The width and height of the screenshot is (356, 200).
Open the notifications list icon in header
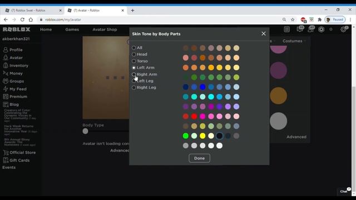click(287, 29)
